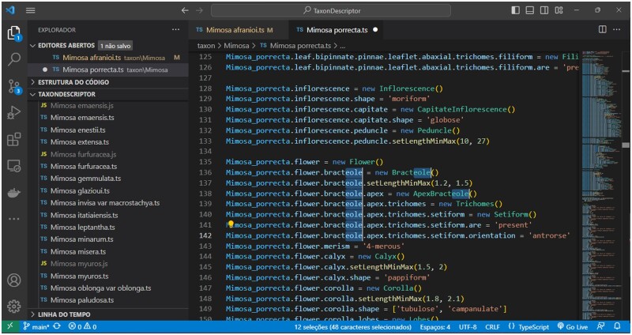Synchronize changes icon in status bar
This screenshot has width=632, height=335.
(x=57, y=326)
